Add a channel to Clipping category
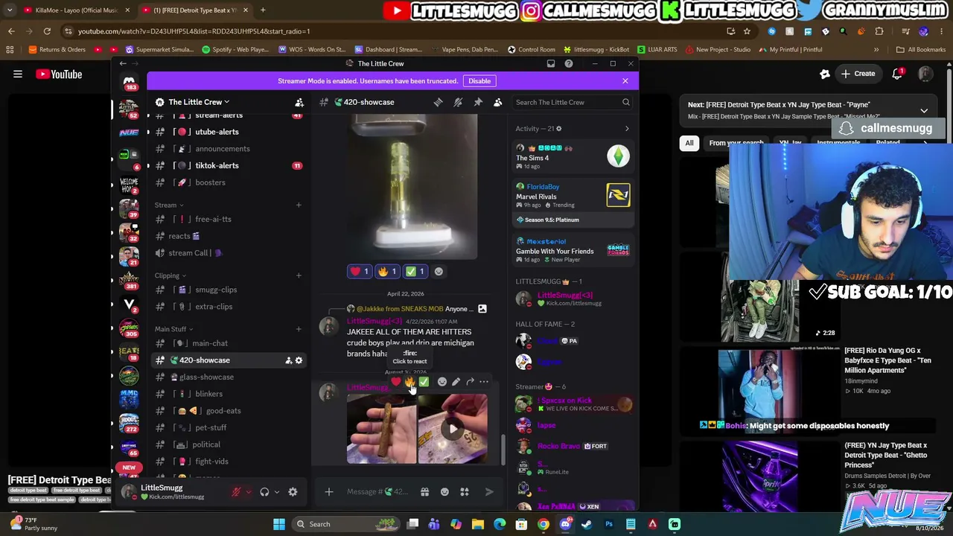The height and width of the screenshot is (536, 953). [299, 275]
